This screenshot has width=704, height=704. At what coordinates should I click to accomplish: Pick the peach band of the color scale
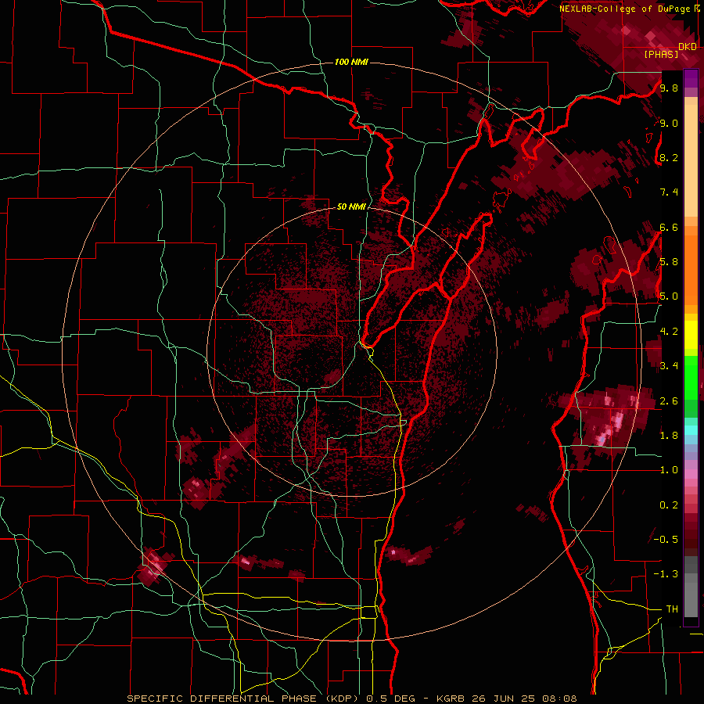[x=691, y=162]
